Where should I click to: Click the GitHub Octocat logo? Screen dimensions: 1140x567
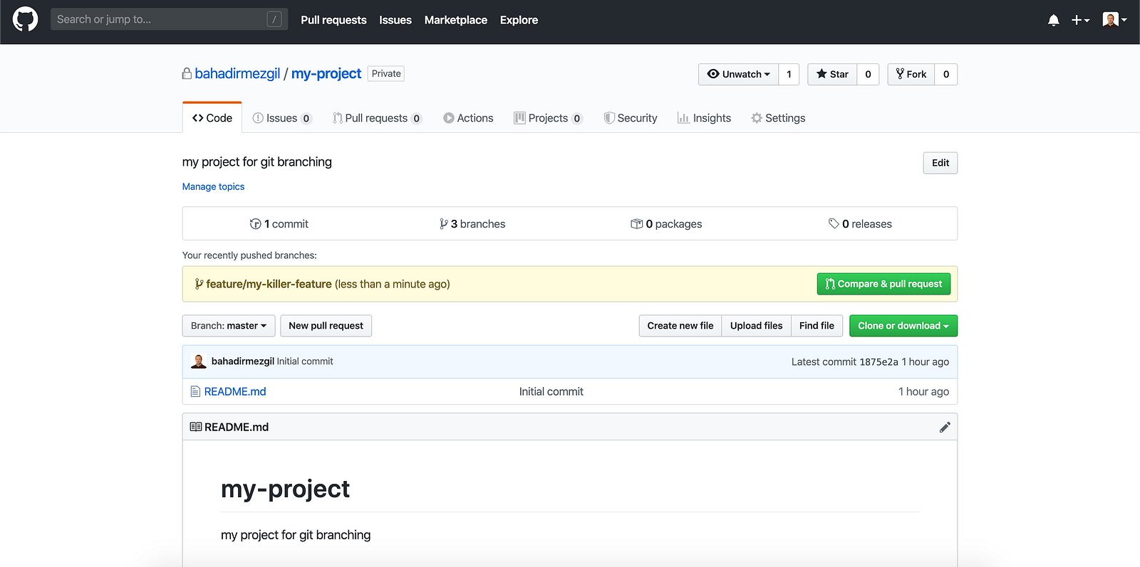click(25, 19)
